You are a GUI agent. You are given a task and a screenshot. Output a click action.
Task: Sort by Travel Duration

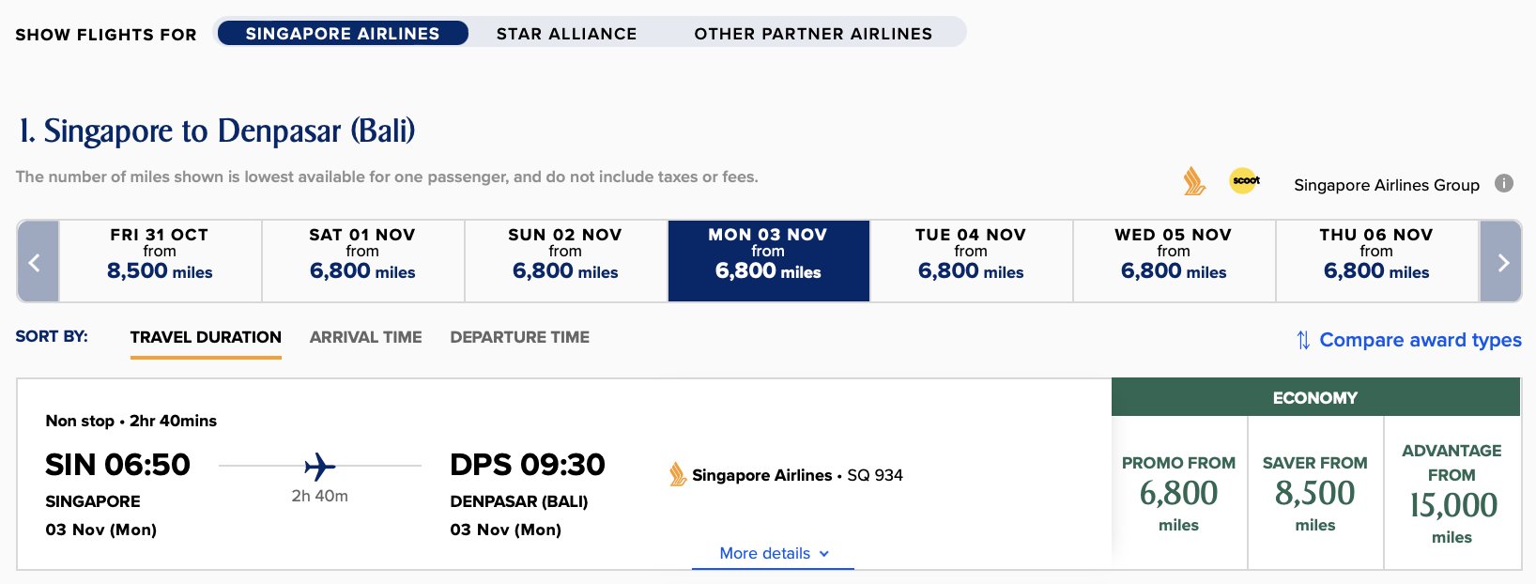pyautogui.click(x=206, y=338)
